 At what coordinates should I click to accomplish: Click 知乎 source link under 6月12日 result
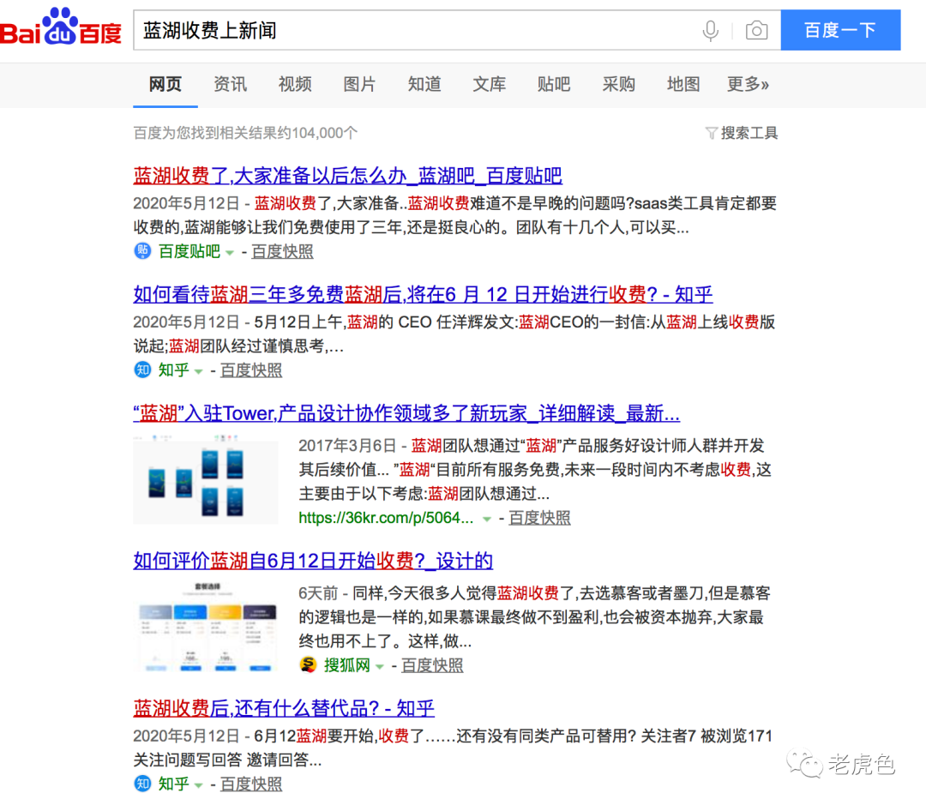tap(173, 370)
